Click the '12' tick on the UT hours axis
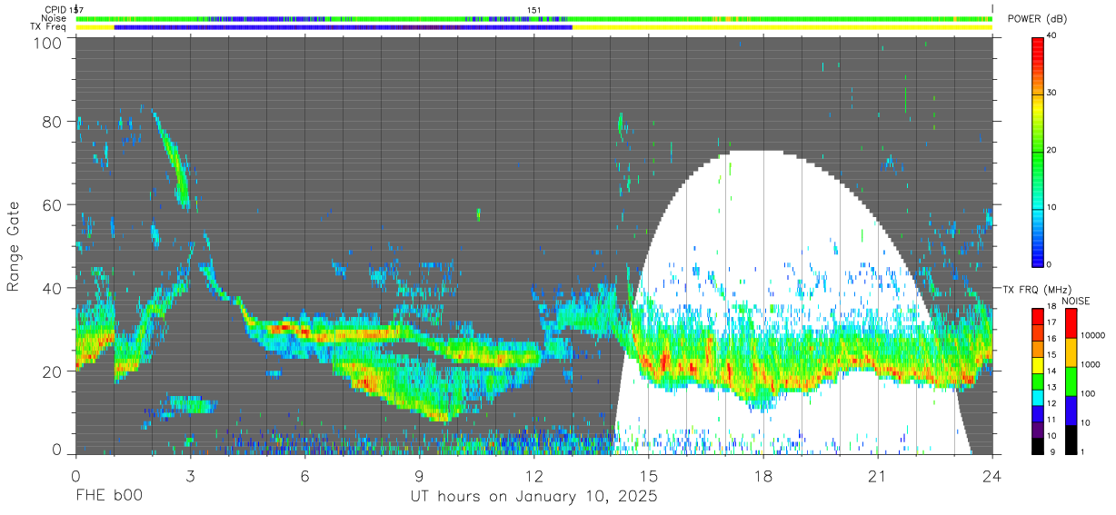1116x515 pixels. 534,476
